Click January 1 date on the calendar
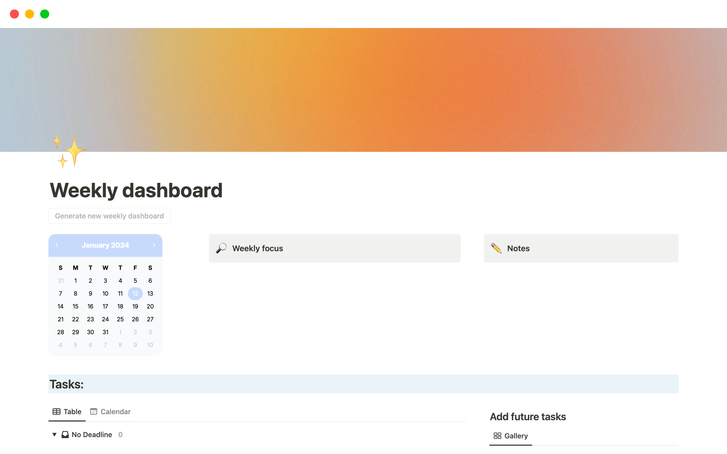This screenshot has width=727, height=454. (76, 280)
